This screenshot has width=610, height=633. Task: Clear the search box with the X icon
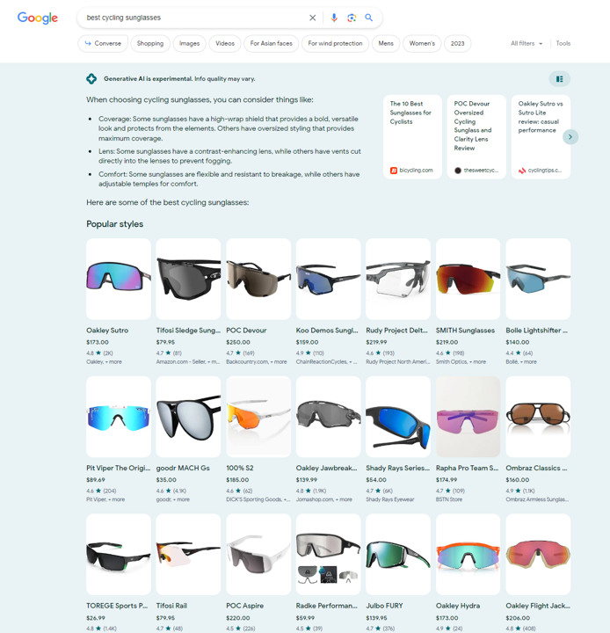point(312,18)
